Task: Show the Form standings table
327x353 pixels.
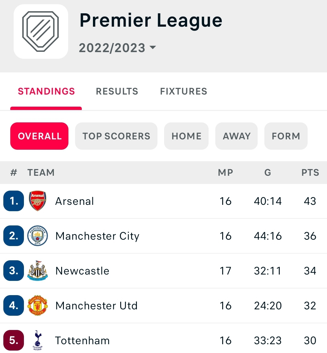Action: (x=286, y=136)
